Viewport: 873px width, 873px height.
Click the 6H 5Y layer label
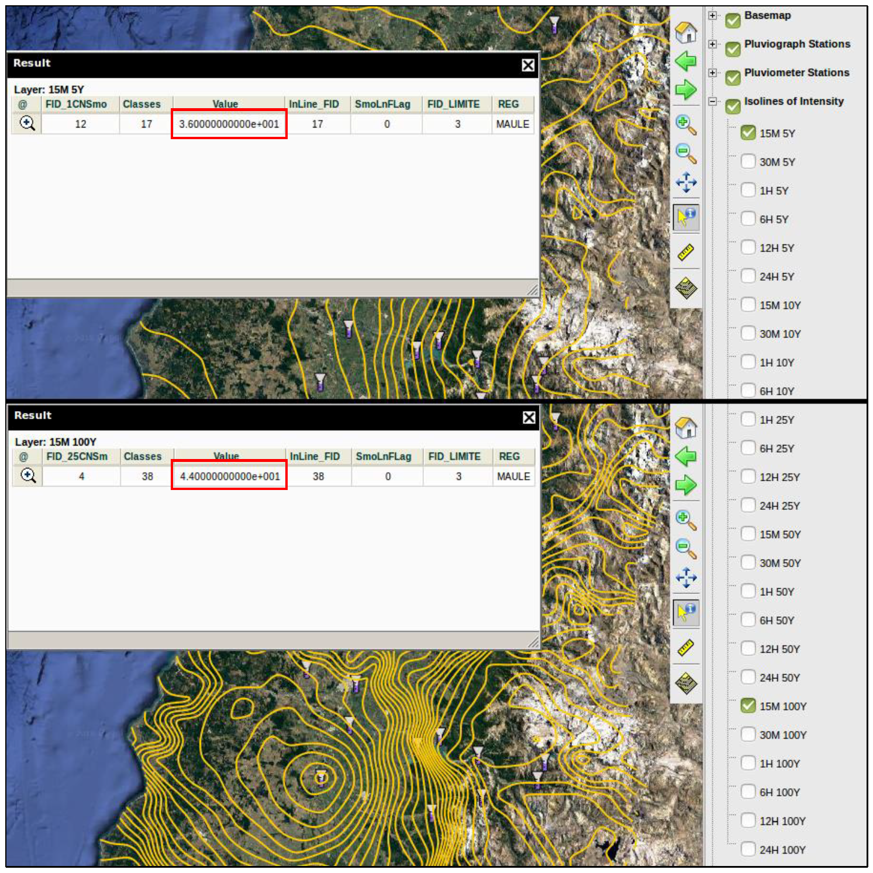(774, 219)
